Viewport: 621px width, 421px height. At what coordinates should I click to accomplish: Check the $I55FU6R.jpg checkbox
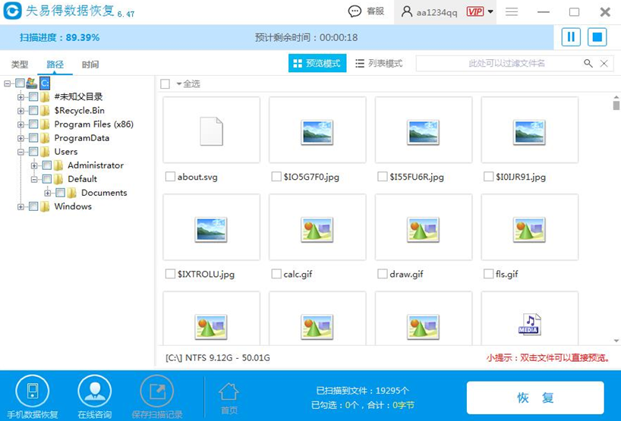click(x=382, y=177)
